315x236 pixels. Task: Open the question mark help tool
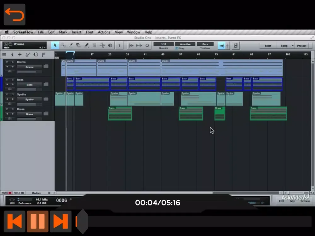[x=119, y=46]
